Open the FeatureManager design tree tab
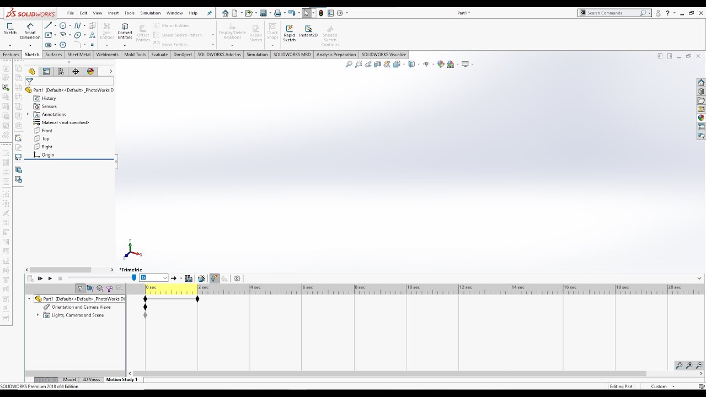This screenshot has width=706, height=397. pyautogui.click(x=31, y=71)
